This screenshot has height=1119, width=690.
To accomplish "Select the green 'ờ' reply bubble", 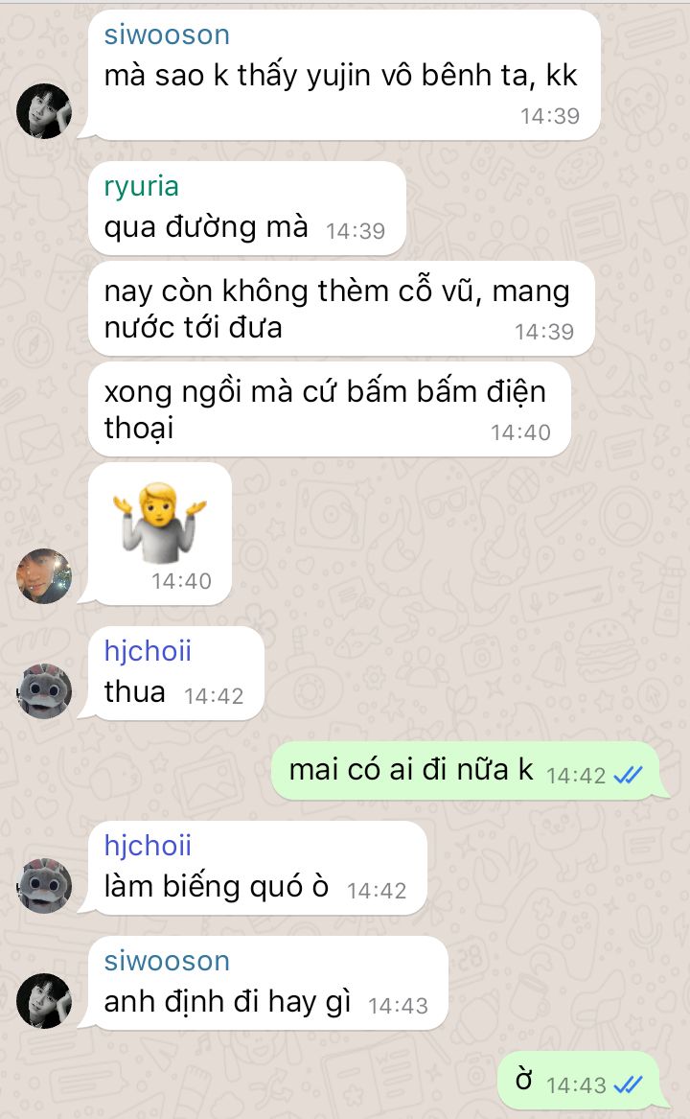I will coord(578,1081).
